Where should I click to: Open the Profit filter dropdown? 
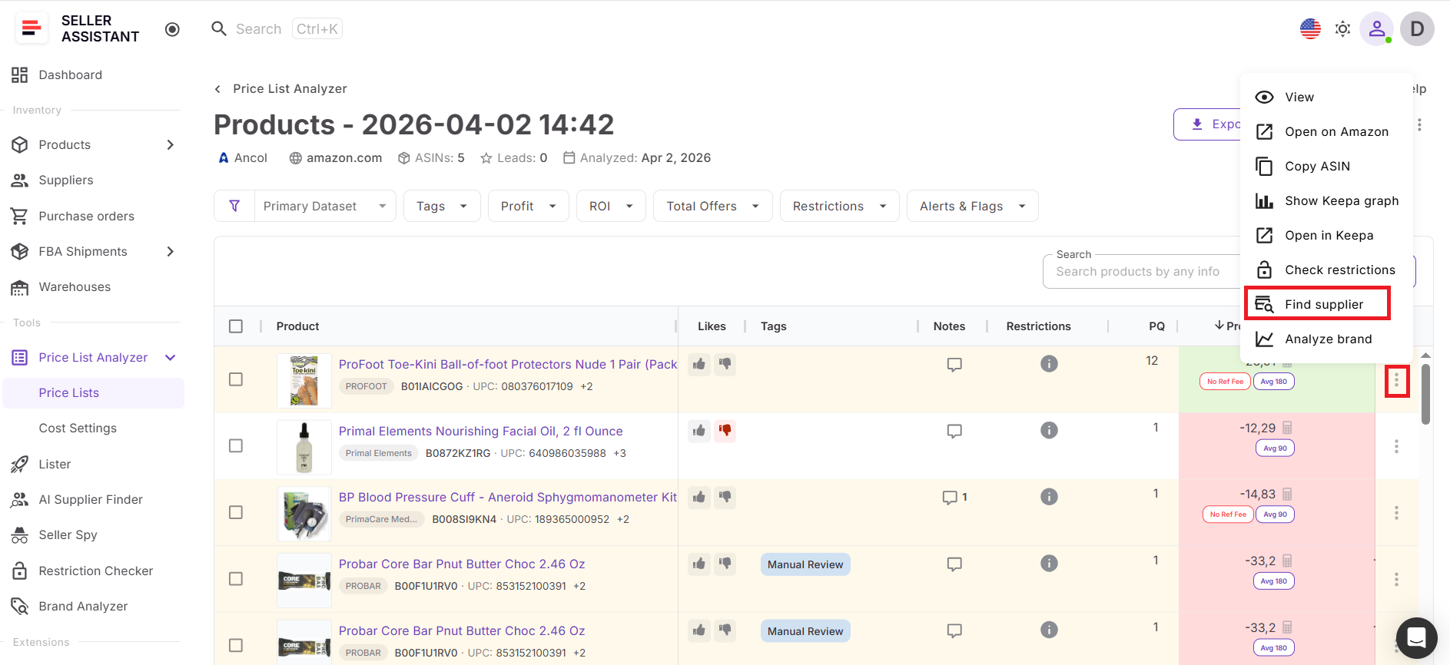tap(529, 206)
